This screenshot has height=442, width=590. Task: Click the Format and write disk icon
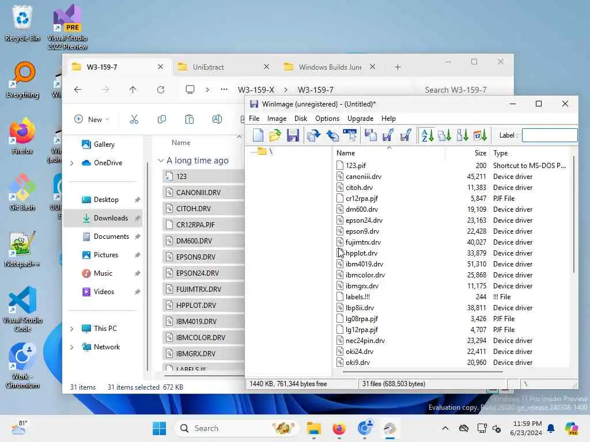tap(406, 135)
